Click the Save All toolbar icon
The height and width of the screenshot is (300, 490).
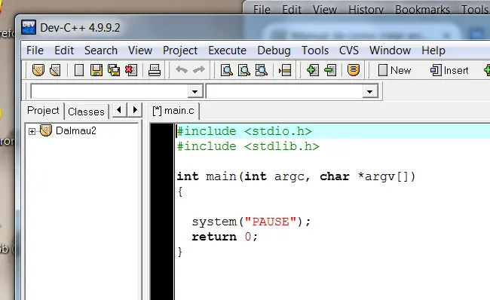coord(114,70)
